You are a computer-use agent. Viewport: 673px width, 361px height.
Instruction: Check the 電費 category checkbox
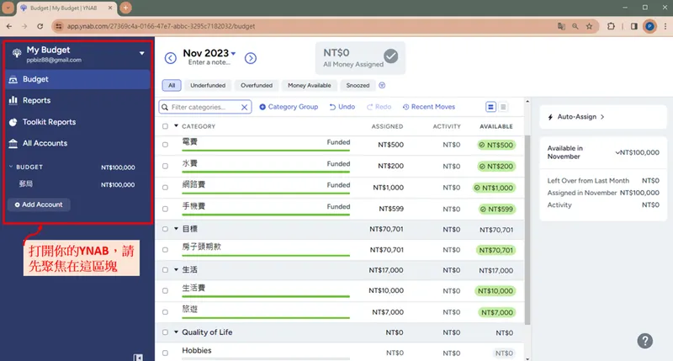point(165,145)
